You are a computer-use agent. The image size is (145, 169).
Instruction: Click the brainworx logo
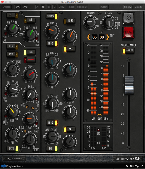(x=128, y=159)
